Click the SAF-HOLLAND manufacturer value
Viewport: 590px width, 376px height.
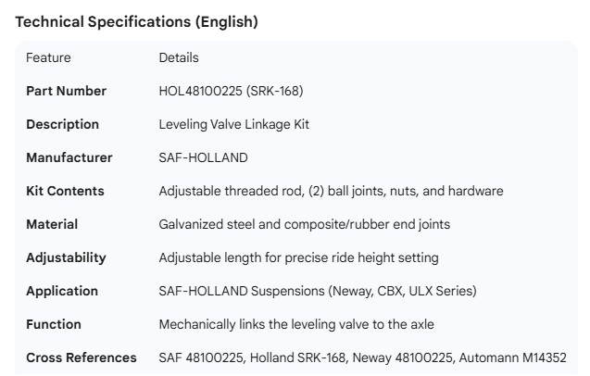(204, 157)
